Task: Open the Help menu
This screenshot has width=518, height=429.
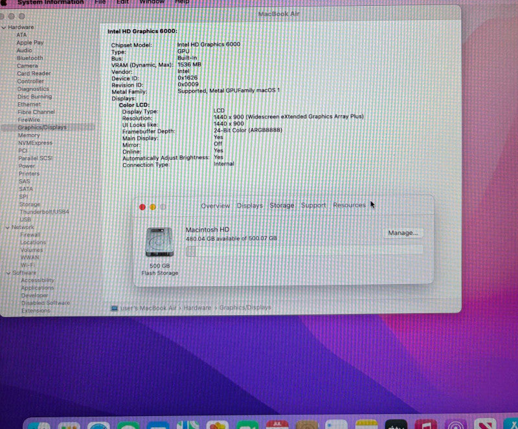Action: coord(182,2)
